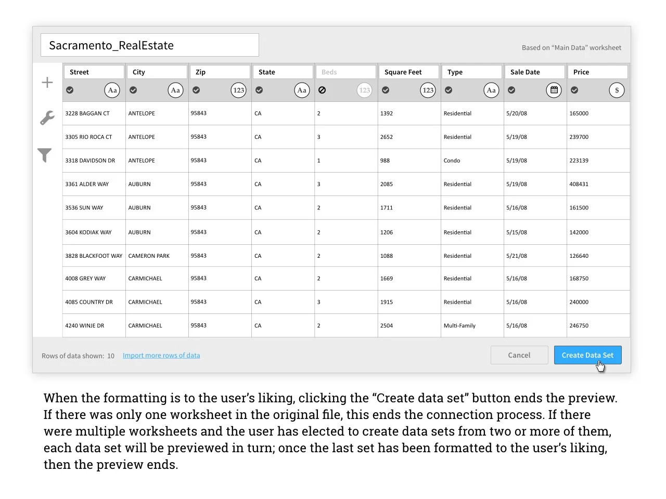Image resolution: width=666 pixels, height=499 pixels.
Task: Select the price cell 408431
Action: pos(598,184)
